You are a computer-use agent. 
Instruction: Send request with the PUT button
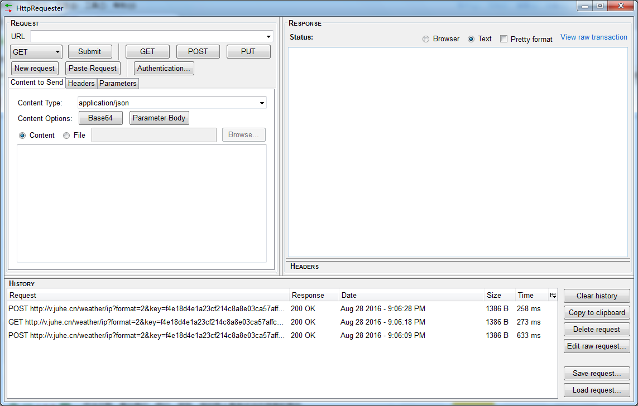tap(248, 52)
